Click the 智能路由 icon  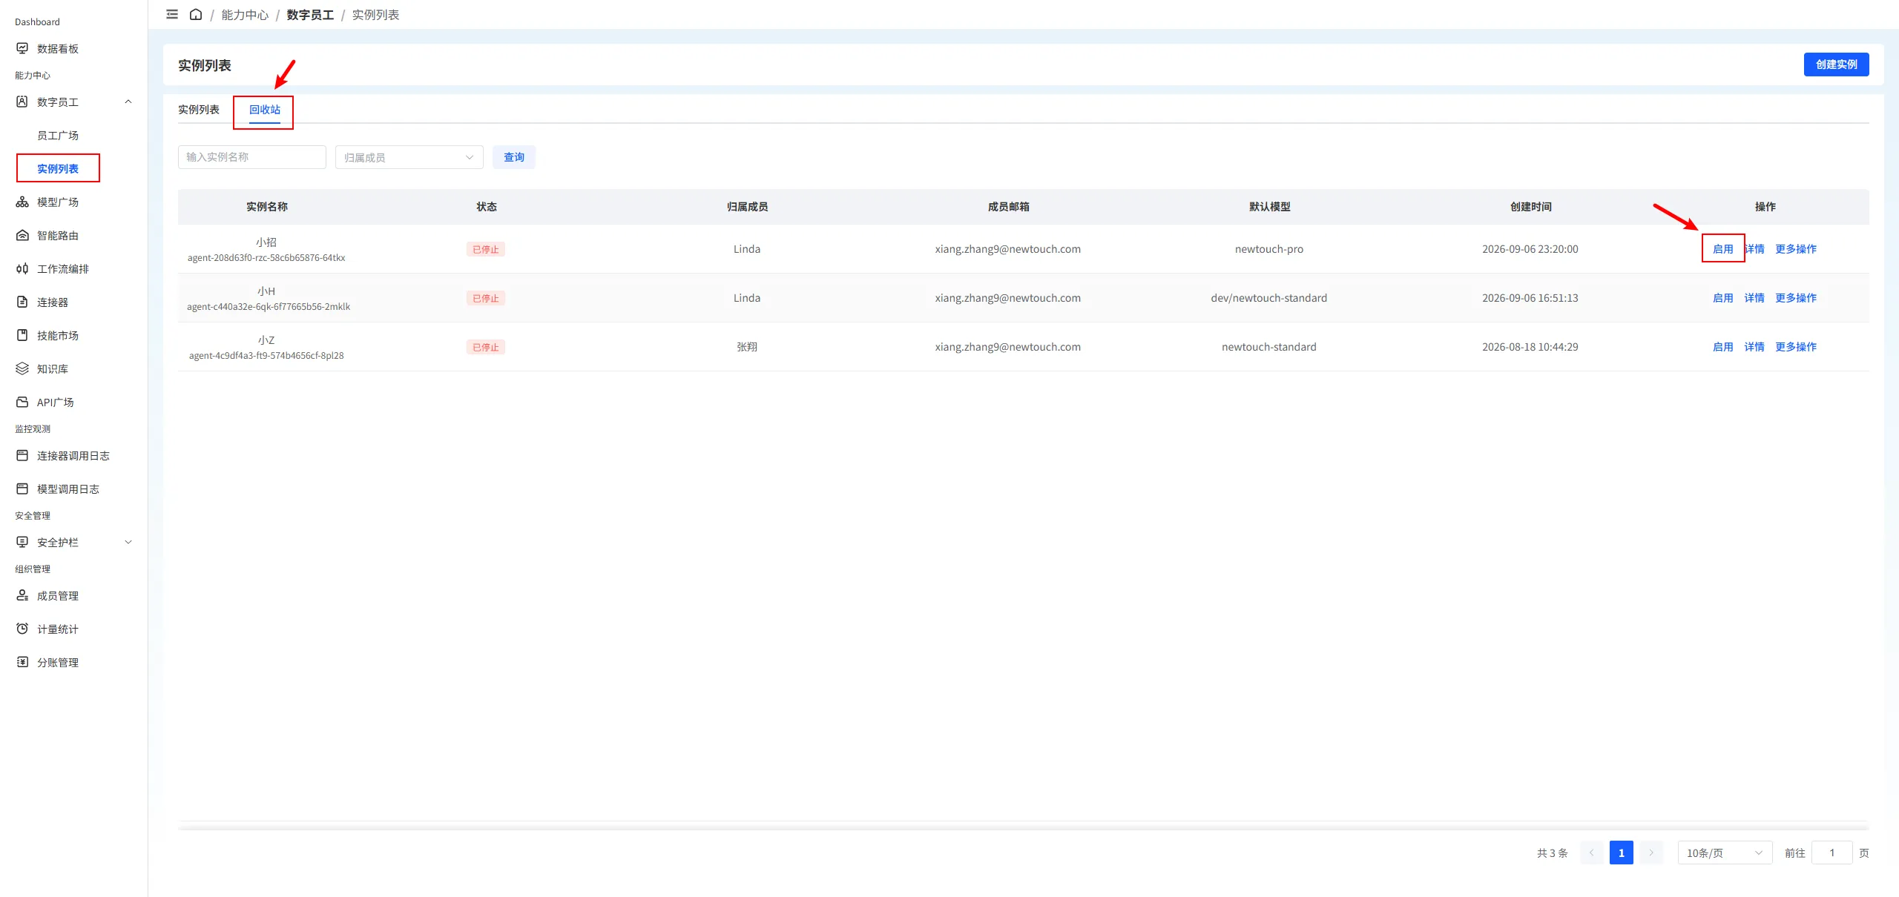click(22, 235)
